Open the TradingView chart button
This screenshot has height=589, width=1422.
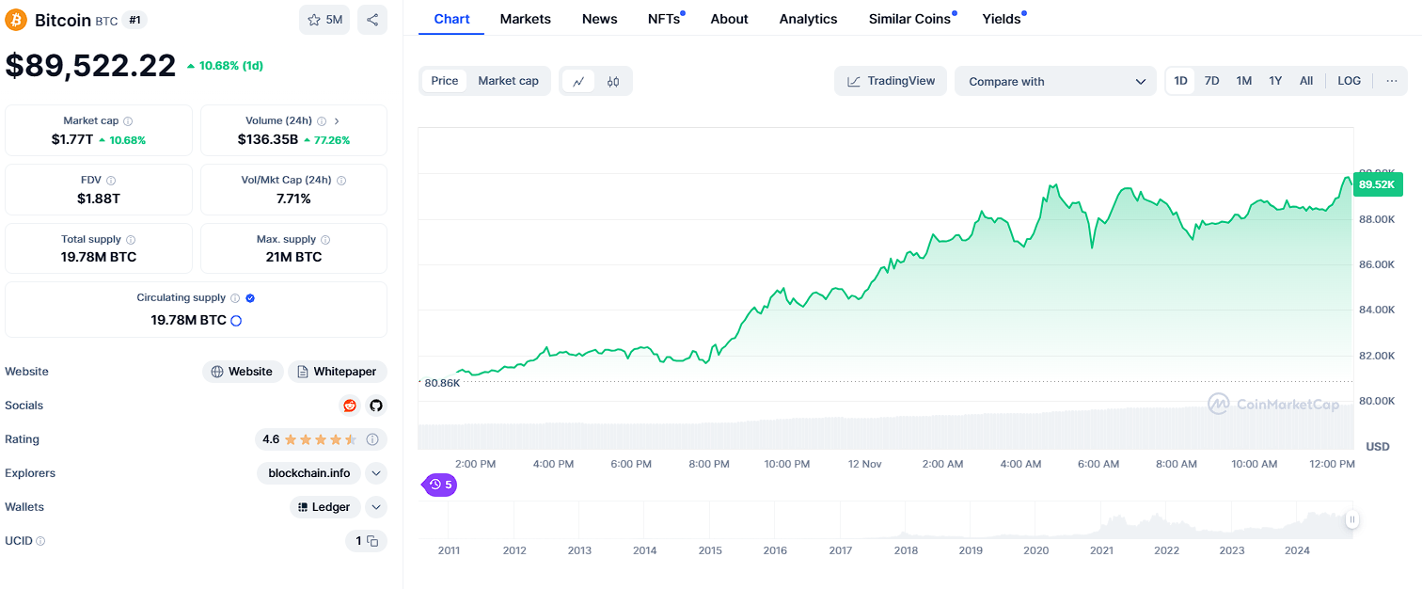[x=891, y=81]
